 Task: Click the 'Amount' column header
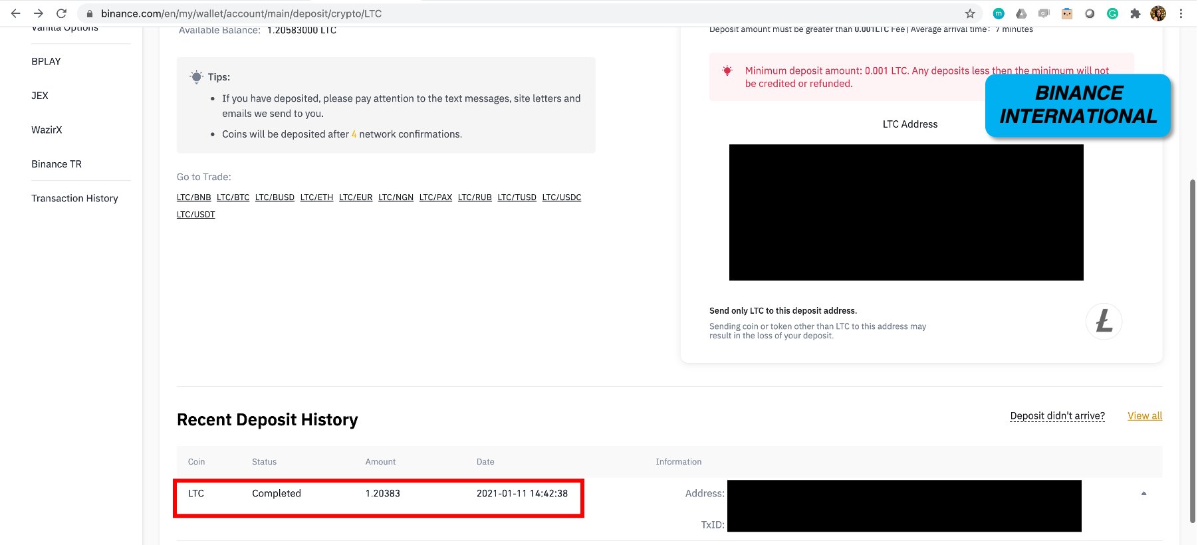click(380, 462)
